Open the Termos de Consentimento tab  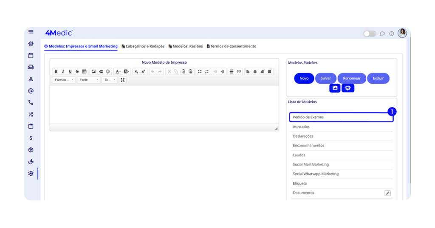click(232, 46)
